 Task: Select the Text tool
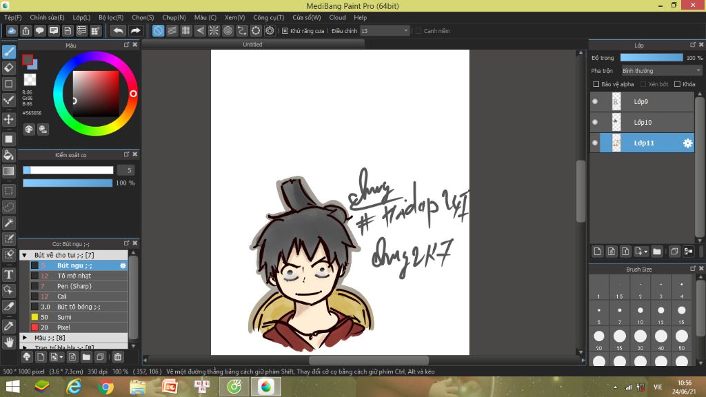8,274
